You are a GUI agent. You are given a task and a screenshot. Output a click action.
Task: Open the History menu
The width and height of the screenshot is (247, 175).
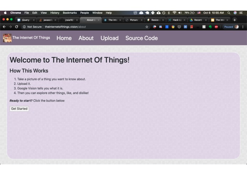pyautogui.click(x=55, y=13)
